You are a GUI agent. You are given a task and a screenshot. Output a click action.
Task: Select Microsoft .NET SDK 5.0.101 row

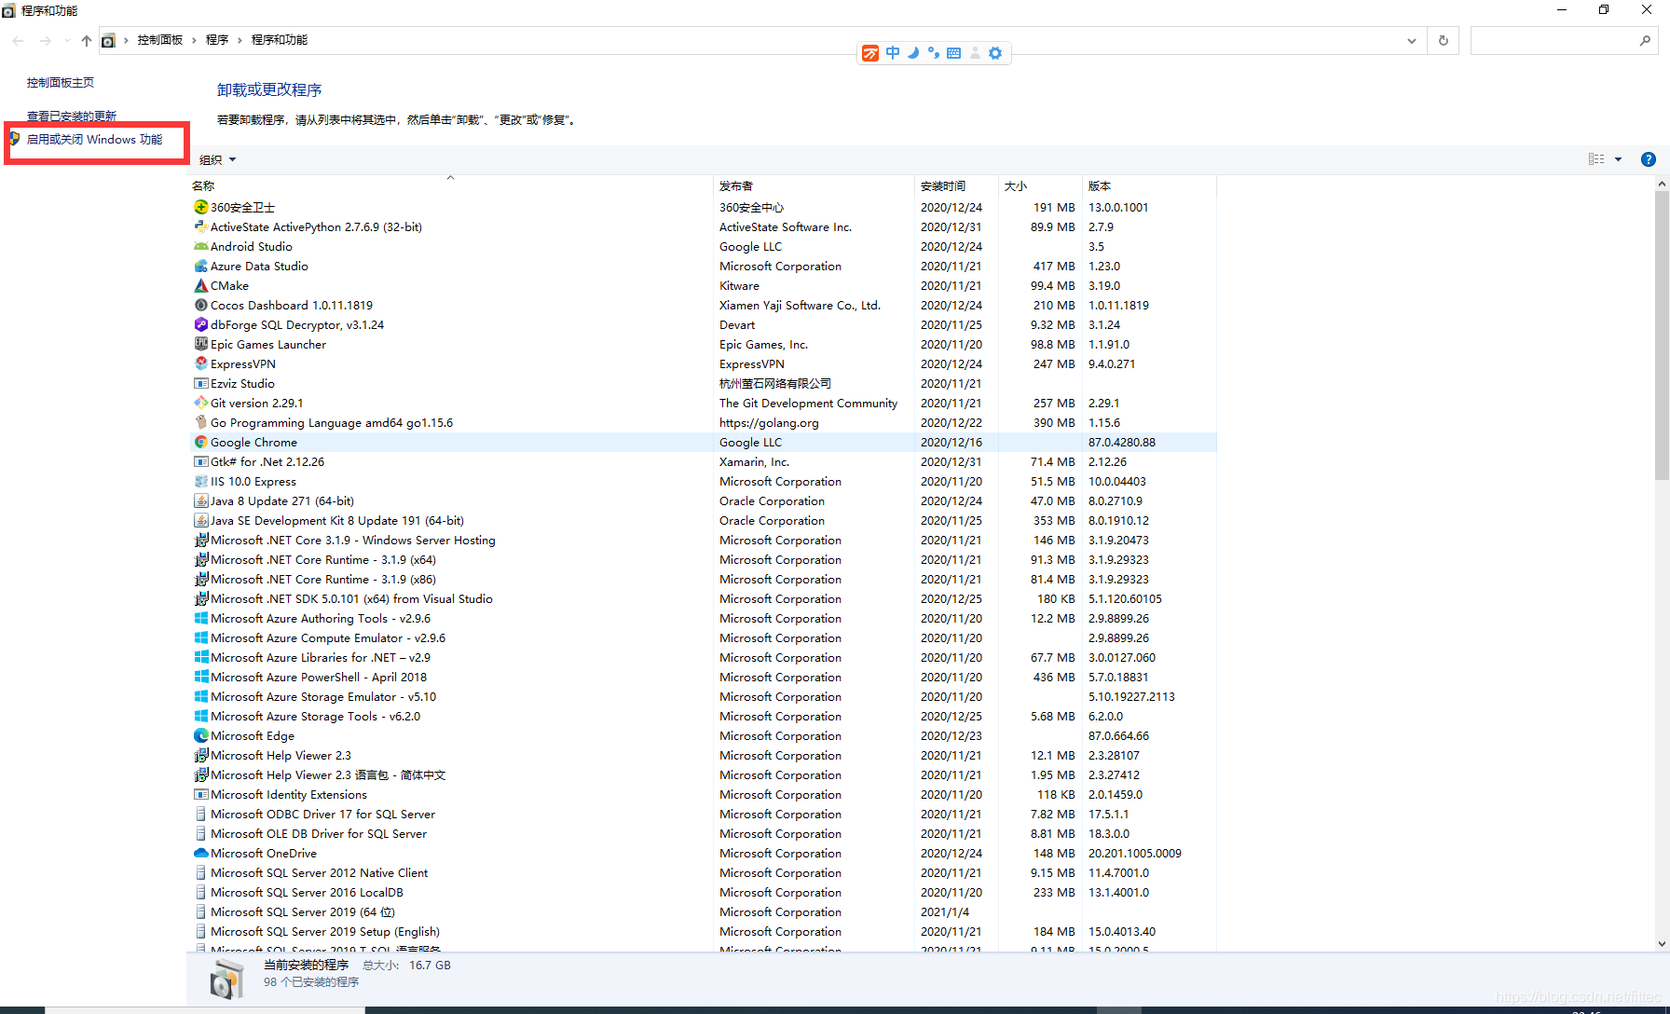tap(704, 598)
